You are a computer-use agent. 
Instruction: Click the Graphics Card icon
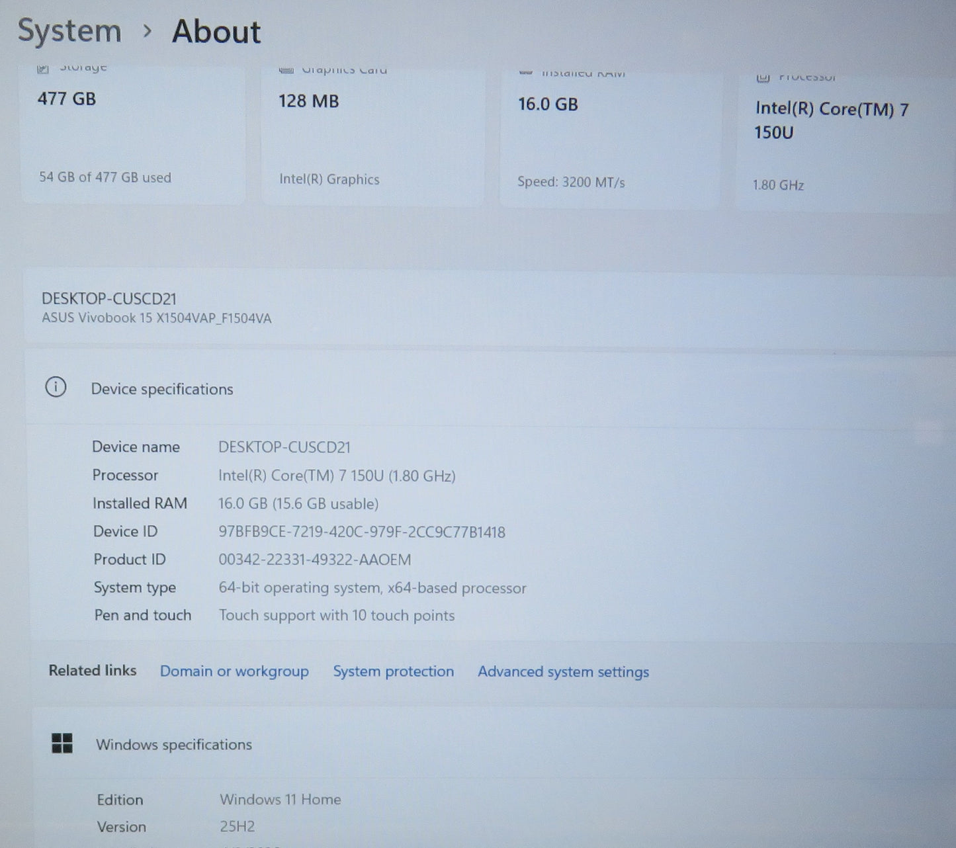click(286, 68)
